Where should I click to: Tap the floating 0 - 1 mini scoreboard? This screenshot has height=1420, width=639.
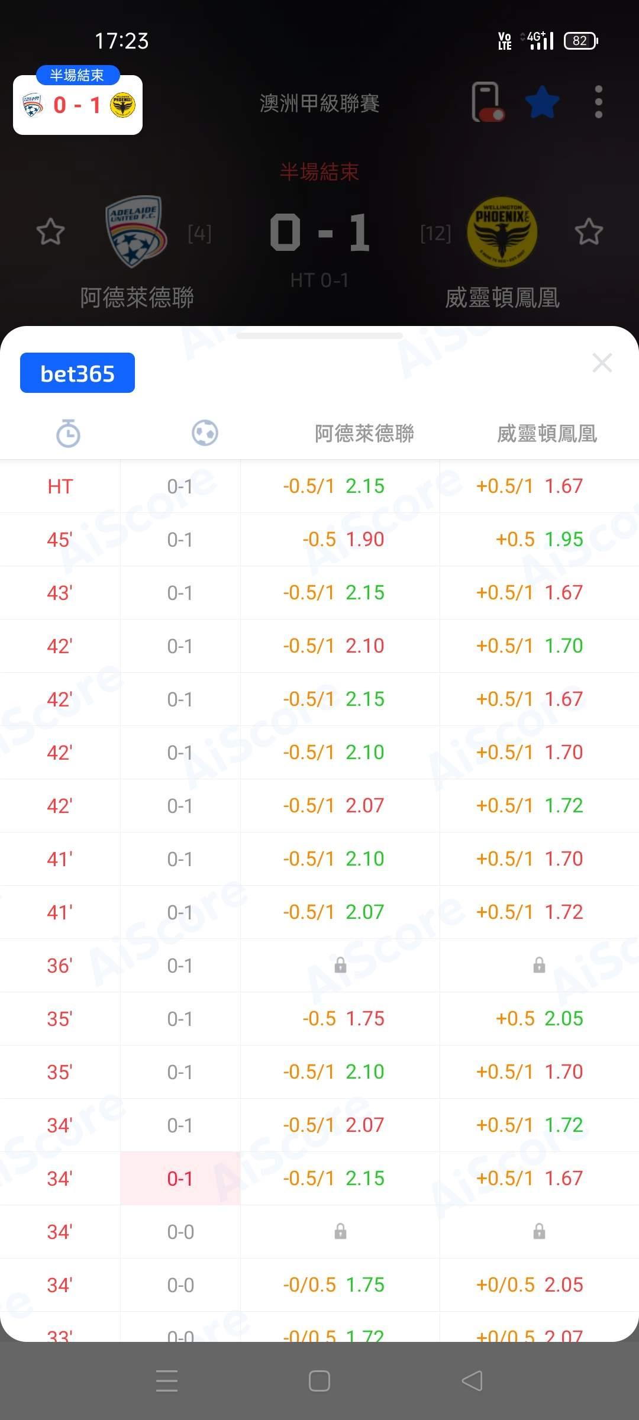coord(78,105)
